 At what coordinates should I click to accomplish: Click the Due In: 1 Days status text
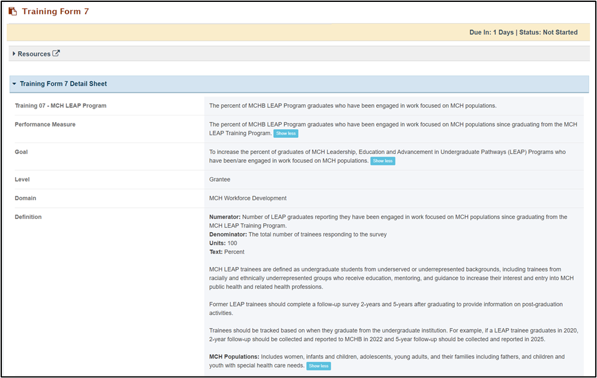(x=523, y=32)
